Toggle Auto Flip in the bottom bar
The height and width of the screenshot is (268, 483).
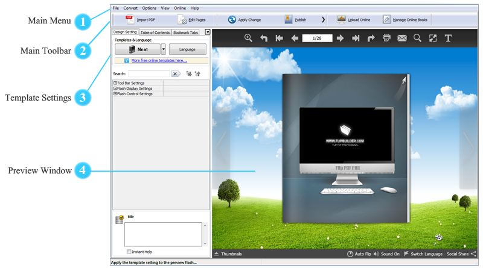click(359, 254)
